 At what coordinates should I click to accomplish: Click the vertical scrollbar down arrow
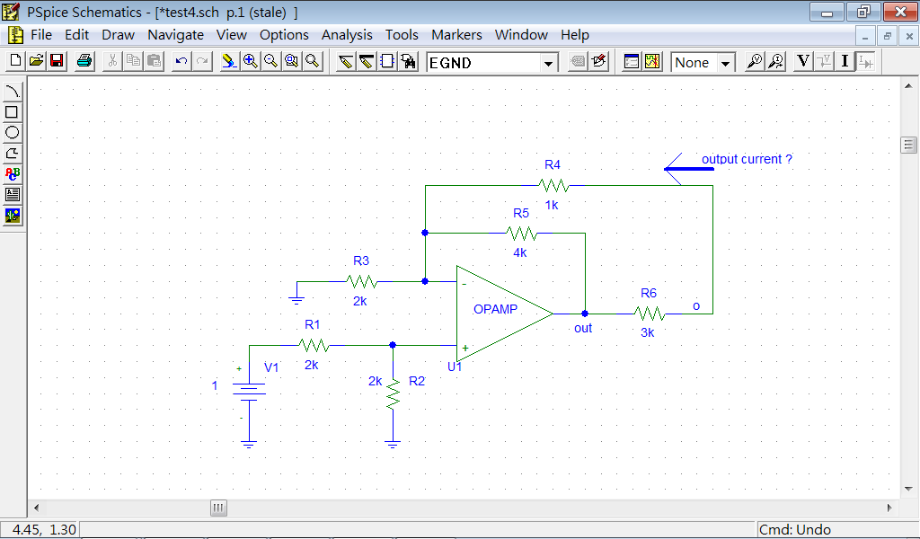point(908,488)
